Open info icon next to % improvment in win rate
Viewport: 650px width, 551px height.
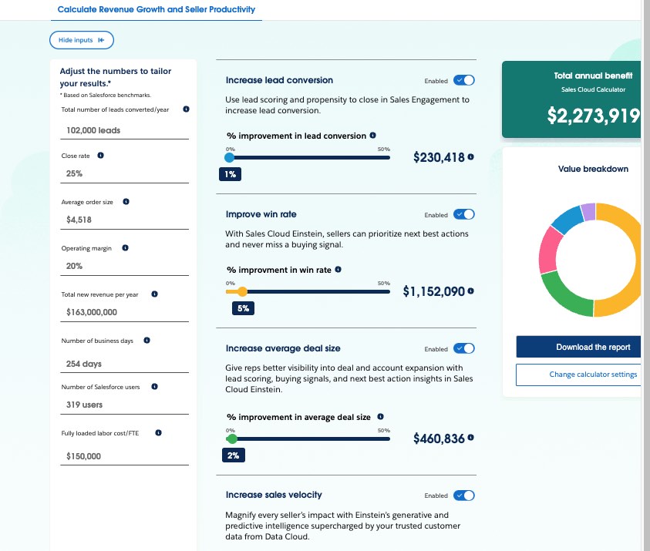coord(338,269)
